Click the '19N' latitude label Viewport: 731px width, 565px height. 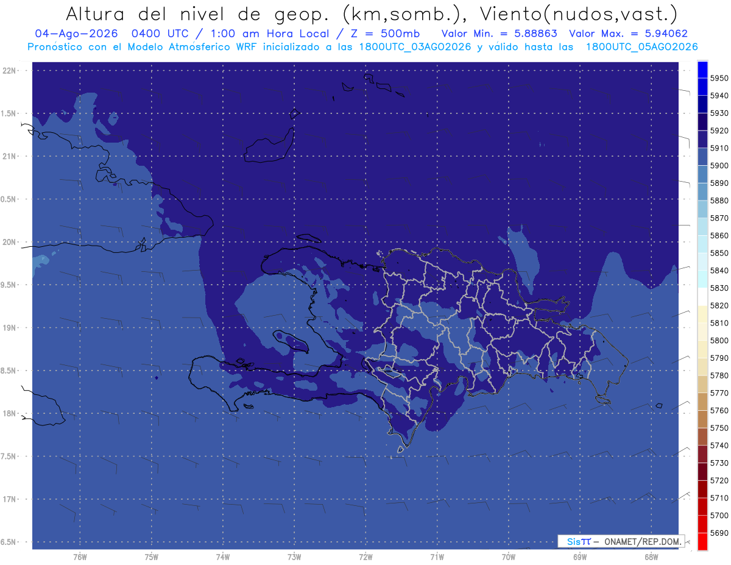pyautogui.click(x=10, y=327)
